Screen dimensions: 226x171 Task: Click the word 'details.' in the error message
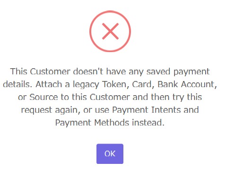(x=17, y=84)
